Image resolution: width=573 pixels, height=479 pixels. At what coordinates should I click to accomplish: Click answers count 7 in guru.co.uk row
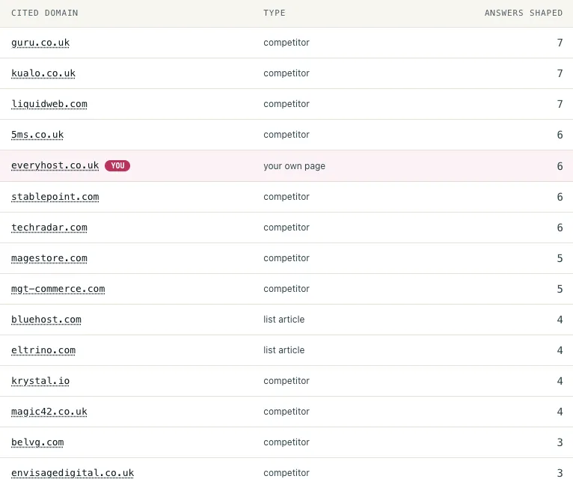(560, 43)
